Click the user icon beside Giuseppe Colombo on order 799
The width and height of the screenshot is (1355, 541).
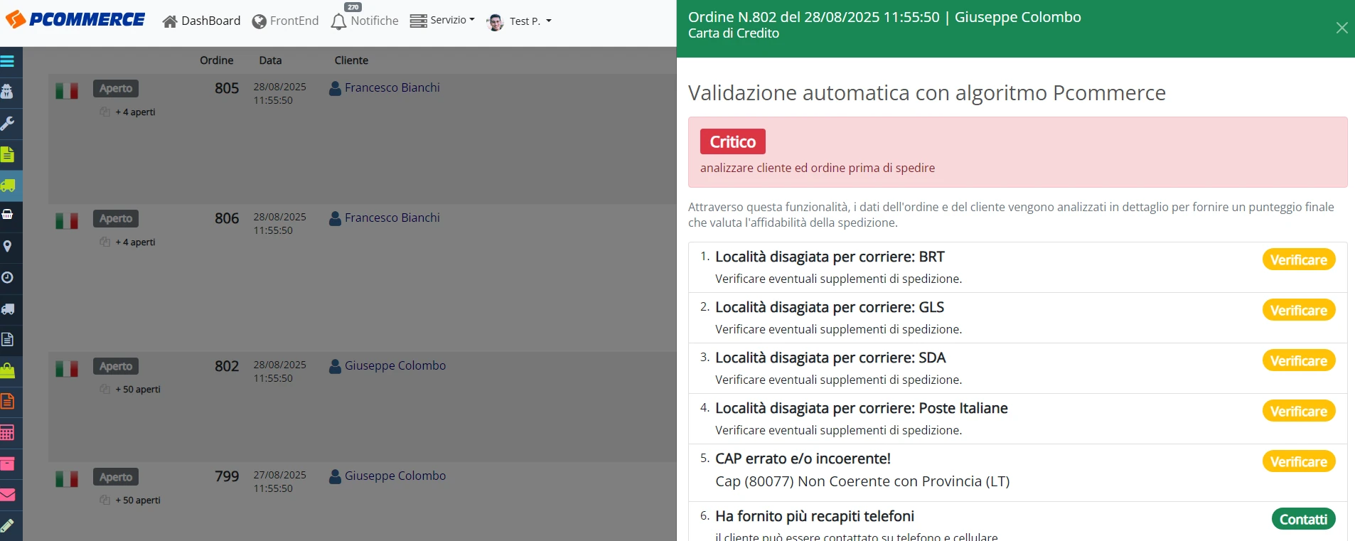(x=336, y=476)
